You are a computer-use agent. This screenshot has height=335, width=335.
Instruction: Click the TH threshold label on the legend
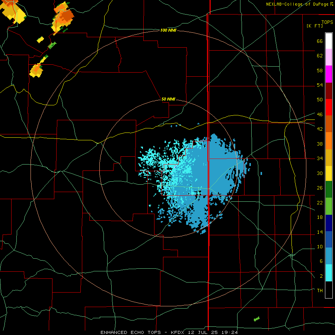(x=320, y=291)
